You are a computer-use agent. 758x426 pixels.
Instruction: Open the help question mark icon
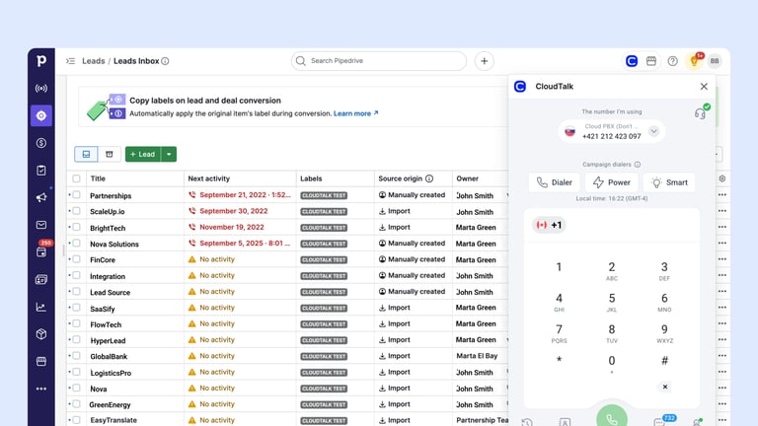click(x=672, y=61)
